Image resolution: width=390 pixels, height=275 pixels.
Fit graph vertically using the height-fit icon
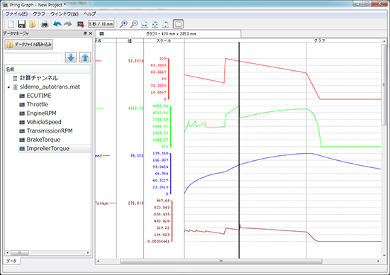(165, 24)
